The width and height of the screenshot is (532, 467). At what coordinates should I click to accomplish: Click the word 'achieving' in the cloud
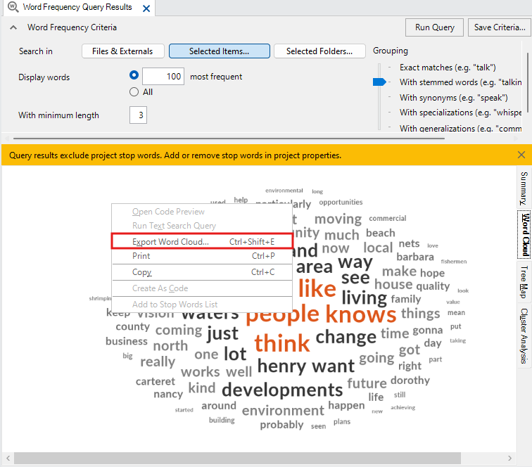click(403, 407)
